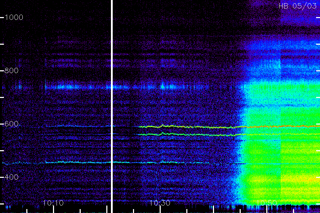Click the 800 frequency axis label
The width and height of the screenshot is (320, 213).
11,71
